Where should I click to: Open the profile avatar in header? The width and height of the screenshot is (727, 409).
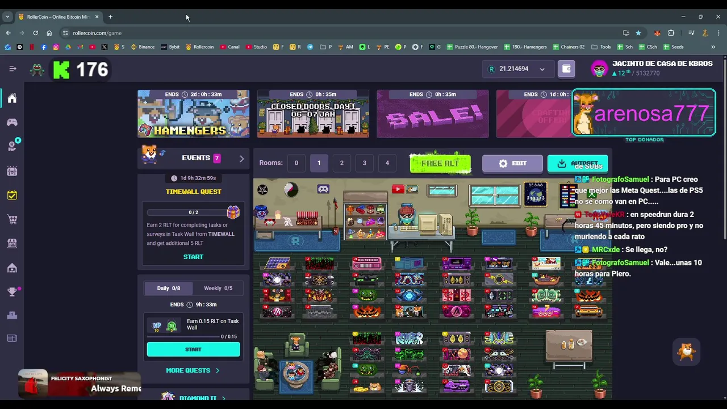point(599,69)
